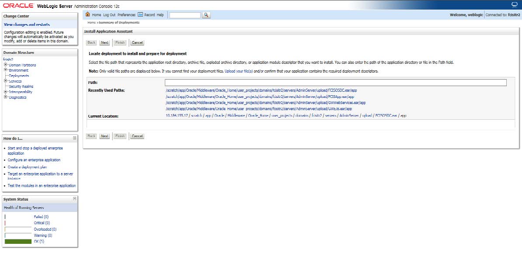
Task: Click the Home house icon in toolbar
Action: (87, 14)
